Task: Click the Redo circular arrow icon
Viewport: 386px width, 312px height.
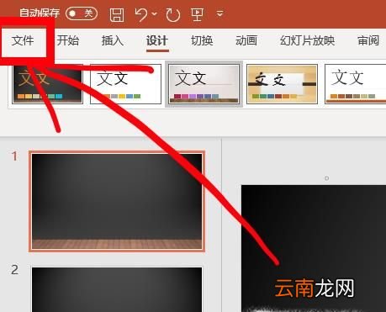Action: click(172, 14)
